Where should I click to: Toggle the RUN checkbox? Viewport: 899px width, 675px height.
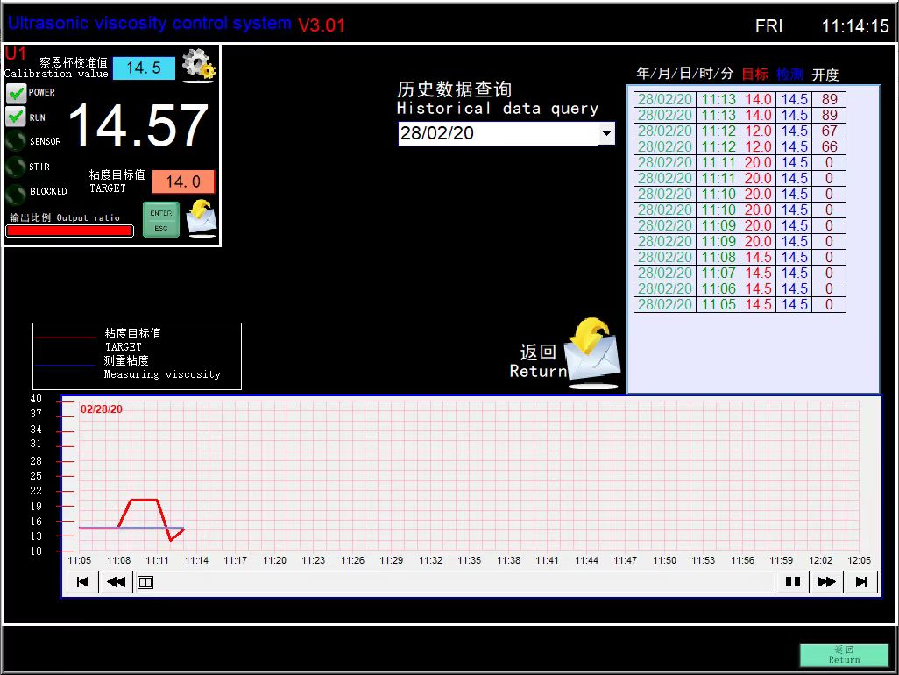[16, 117]
